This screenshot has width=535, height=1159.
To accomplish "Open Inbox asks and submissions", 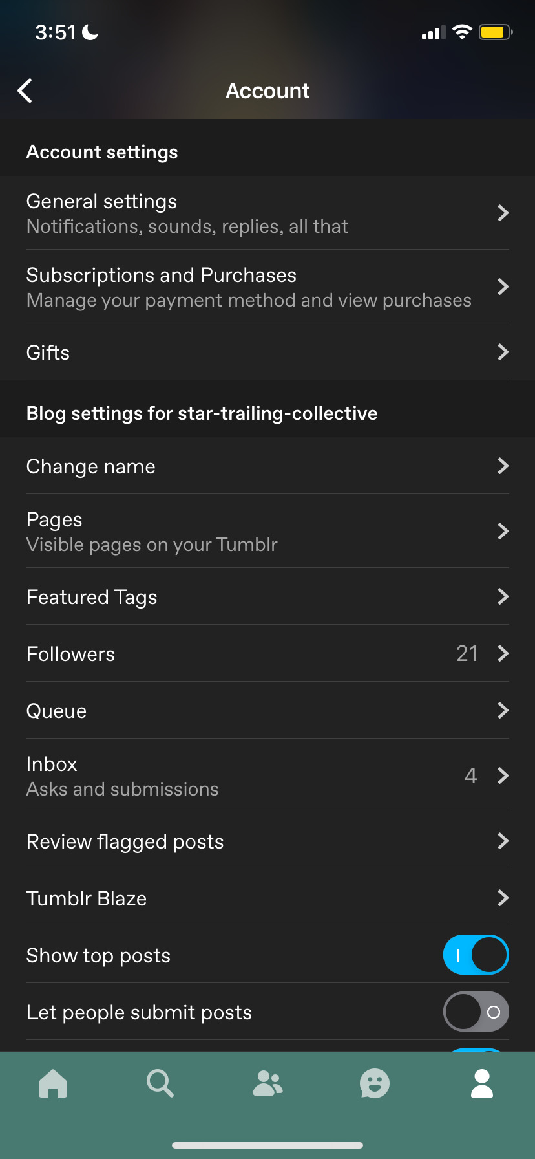I will point(267,775).
